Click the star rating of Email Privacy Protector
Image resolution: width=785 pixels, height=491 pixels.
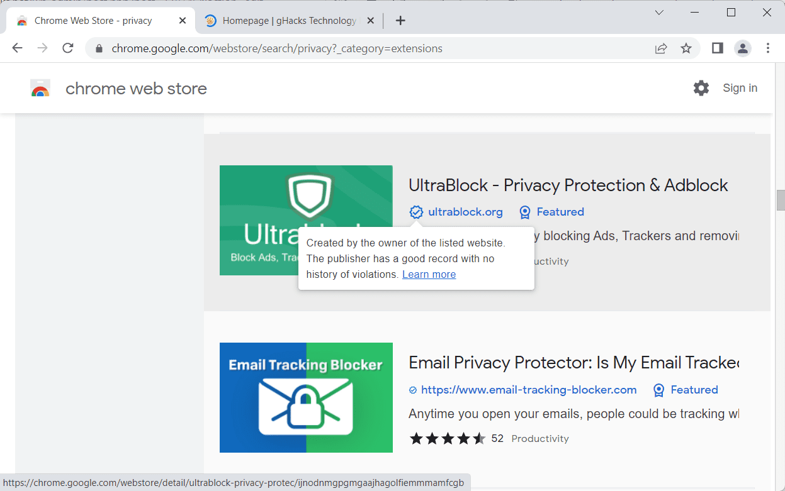click(448, 438)
